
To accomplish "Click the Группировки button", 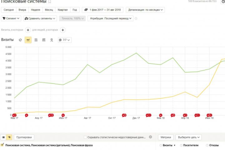I will [24, 137].
